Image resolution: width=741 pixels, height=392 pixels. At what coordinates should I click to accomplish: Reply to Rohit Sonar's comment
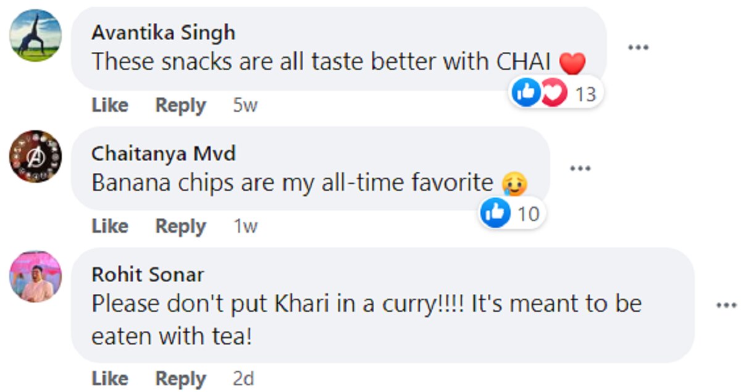coord(180,378)
